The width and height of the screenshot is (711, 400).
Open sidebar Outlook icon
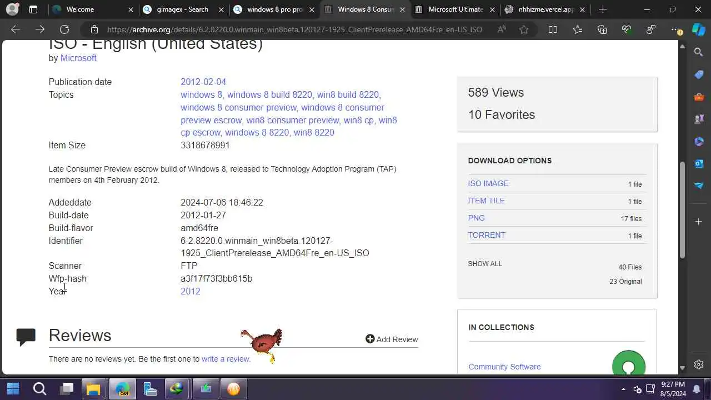[699, 163]
